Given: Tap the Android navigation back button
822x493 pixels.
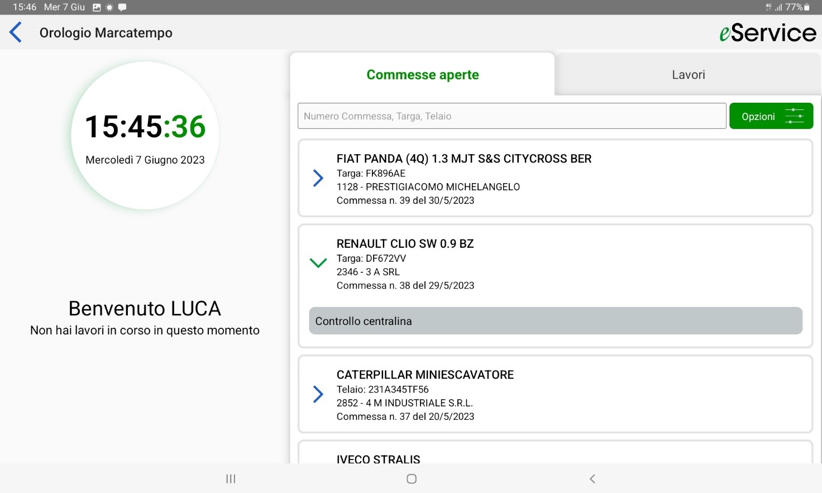Looking at the screenshot, I should point(592,478).
